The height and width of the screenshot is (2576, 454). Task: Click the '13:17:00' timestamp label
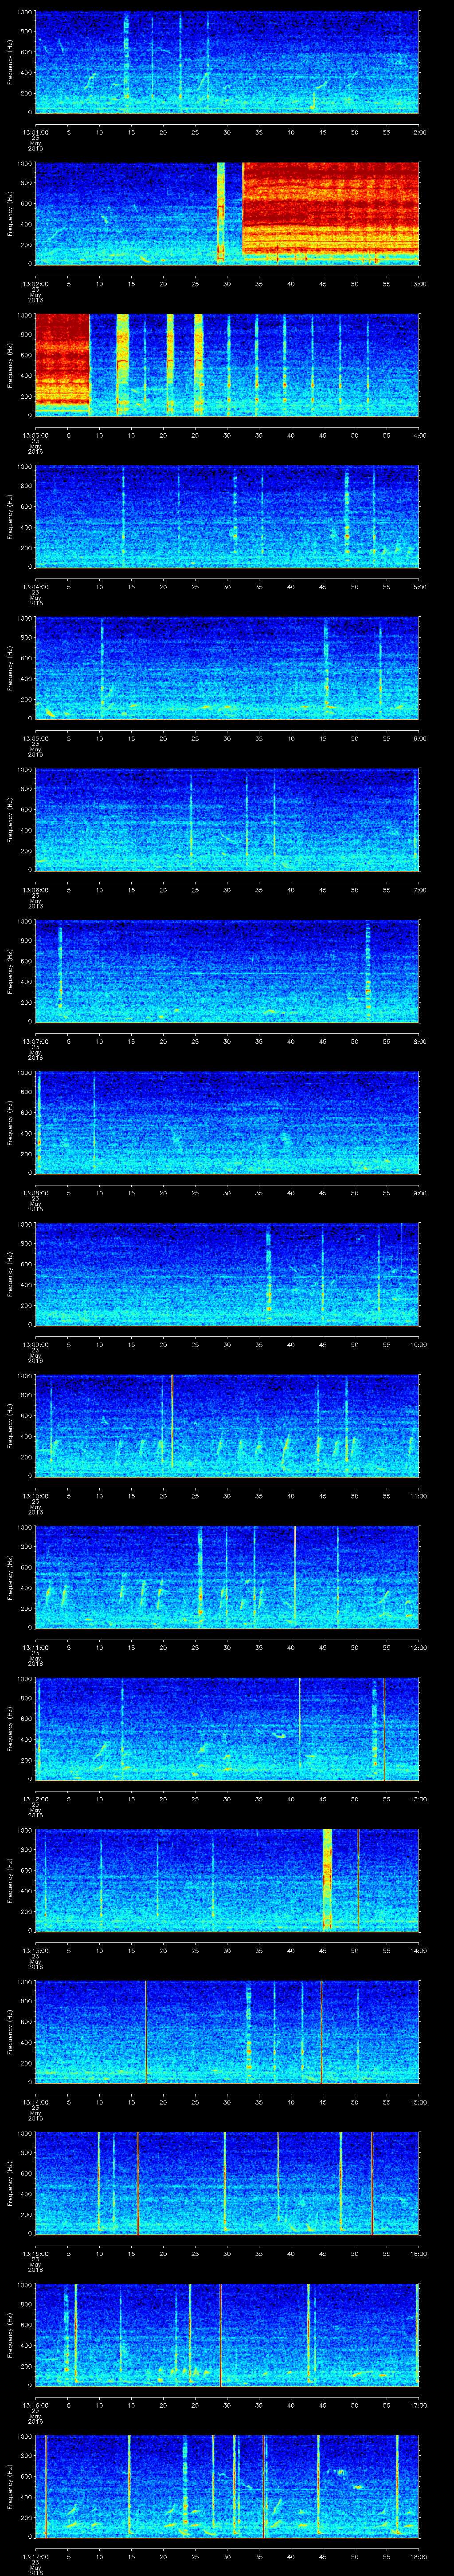[36, 2556]
